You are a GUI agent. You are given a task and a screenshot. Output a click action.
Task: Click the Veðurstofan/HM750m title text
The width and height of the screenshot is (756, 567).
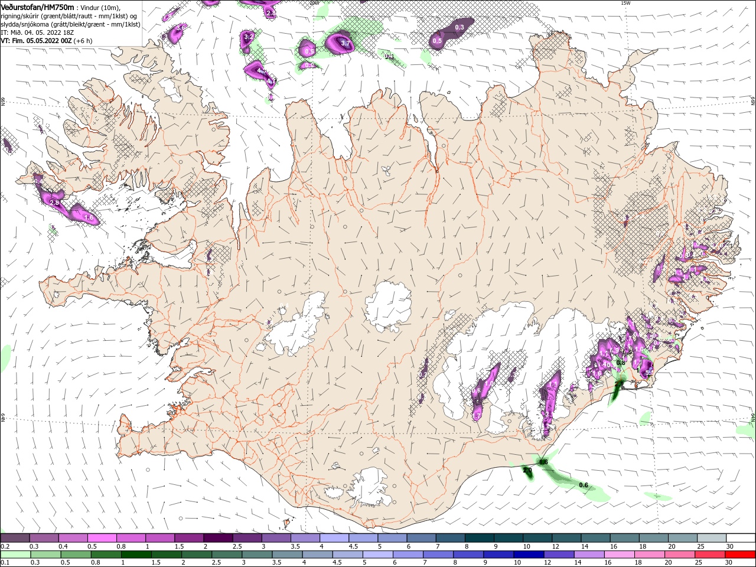pyautogui.click(x=37, y=6)
